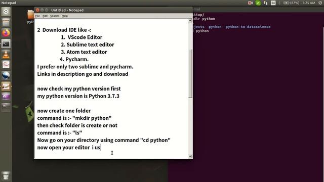Image resolution: width=324 pixels, height=182 pixels.
Task: Open the Edit menu in Notepad
Action: coord(45,16)
